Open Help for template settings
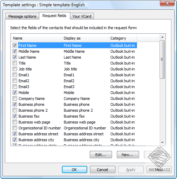177x179 pixels. tap(159, 170)
